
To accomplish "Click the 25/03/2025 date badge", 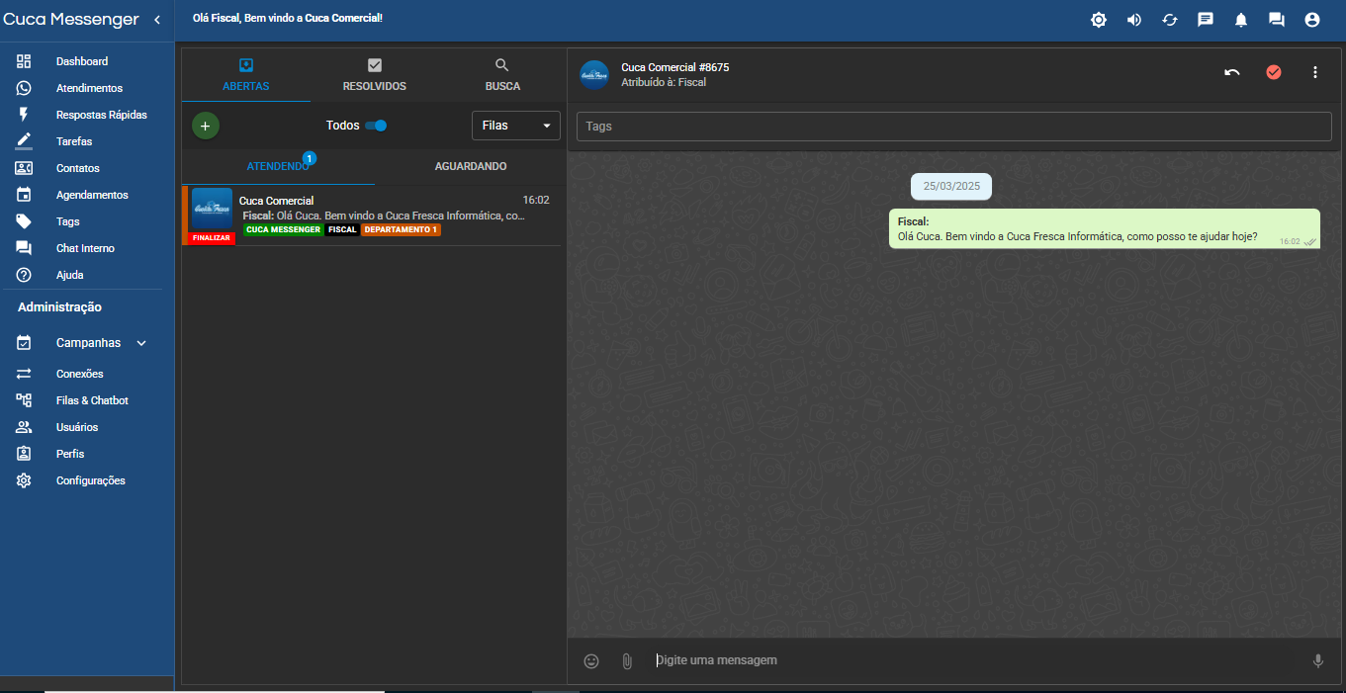I will (951, 186).
